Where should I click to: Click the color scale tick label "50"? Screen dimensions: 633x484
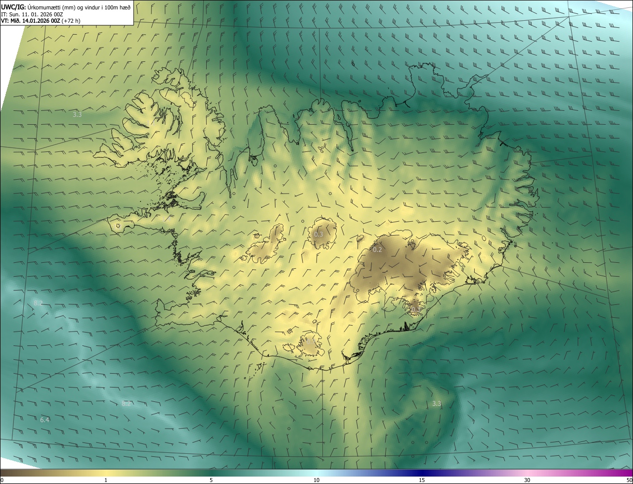[x=629, y=481]
